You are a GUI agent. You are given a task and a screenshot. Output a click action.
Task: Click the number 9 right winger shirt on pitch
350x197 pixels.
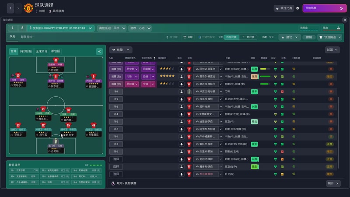coord(94,76)
